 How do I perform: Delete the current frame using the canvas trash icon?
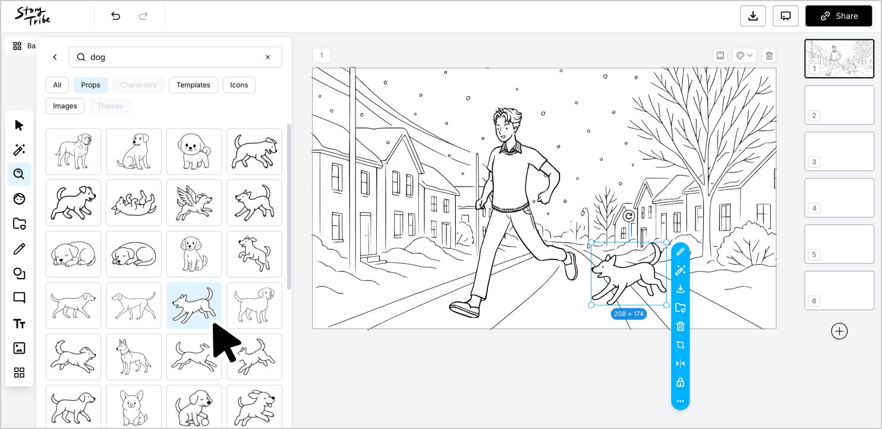(768, 55)
